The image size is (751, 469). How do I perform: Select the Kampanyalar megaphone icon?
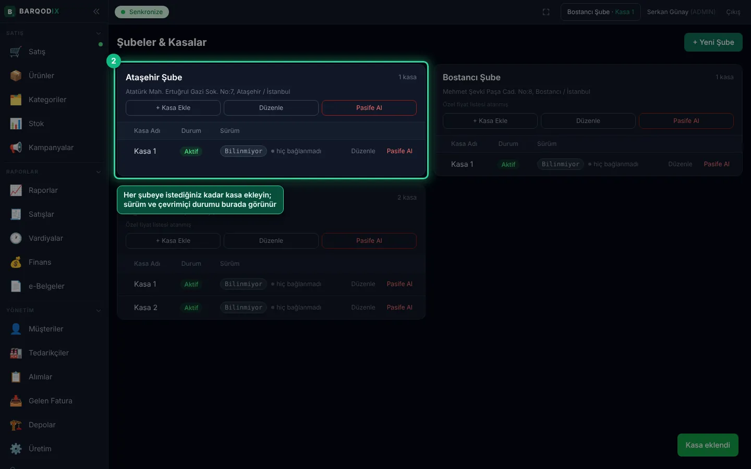(16, 147)
